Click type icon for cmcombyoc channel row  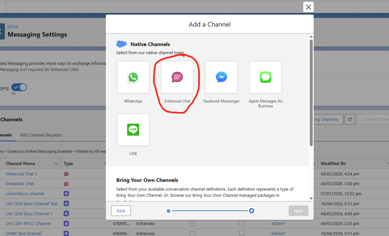[x=66, y=194]
